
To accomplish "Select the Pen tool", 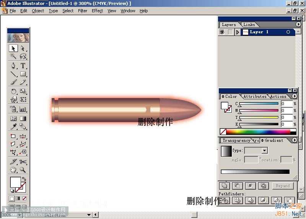I will 13,66.
